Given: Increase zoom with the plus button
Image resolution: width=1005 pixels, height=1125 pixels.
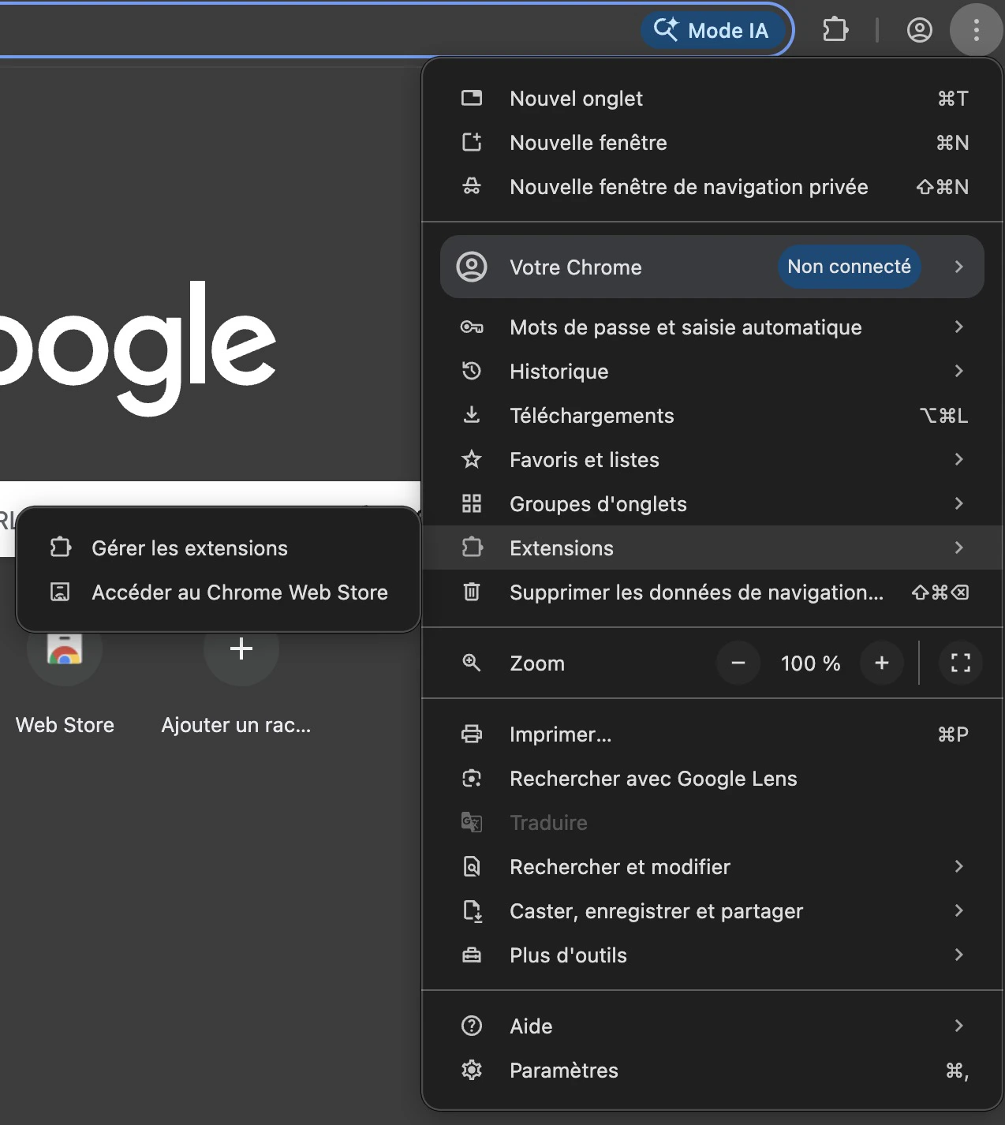Looking at the screenshot, I should click(x=882, y=663).
